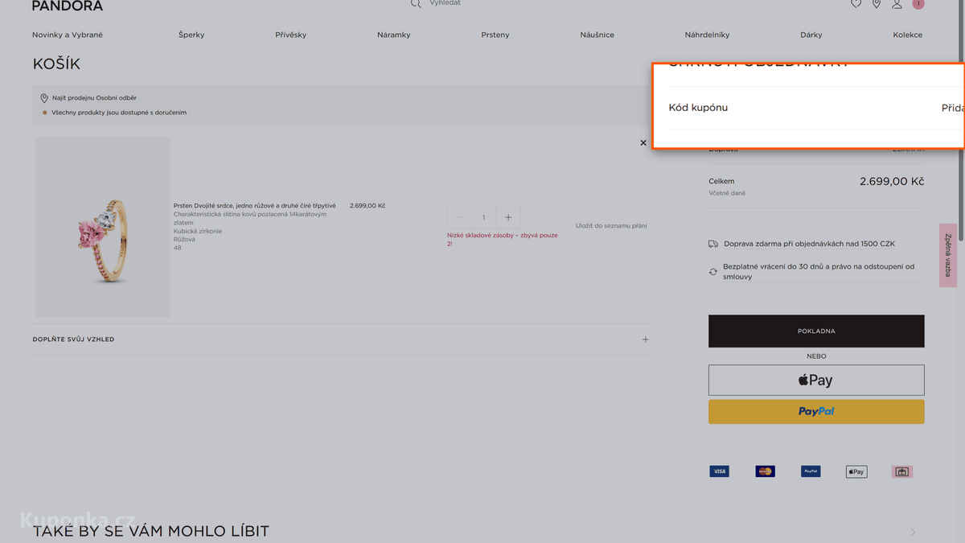Select the ring price 2.699,00 Kč
This screenshot has height=543, width=965.
coord(368,206)
